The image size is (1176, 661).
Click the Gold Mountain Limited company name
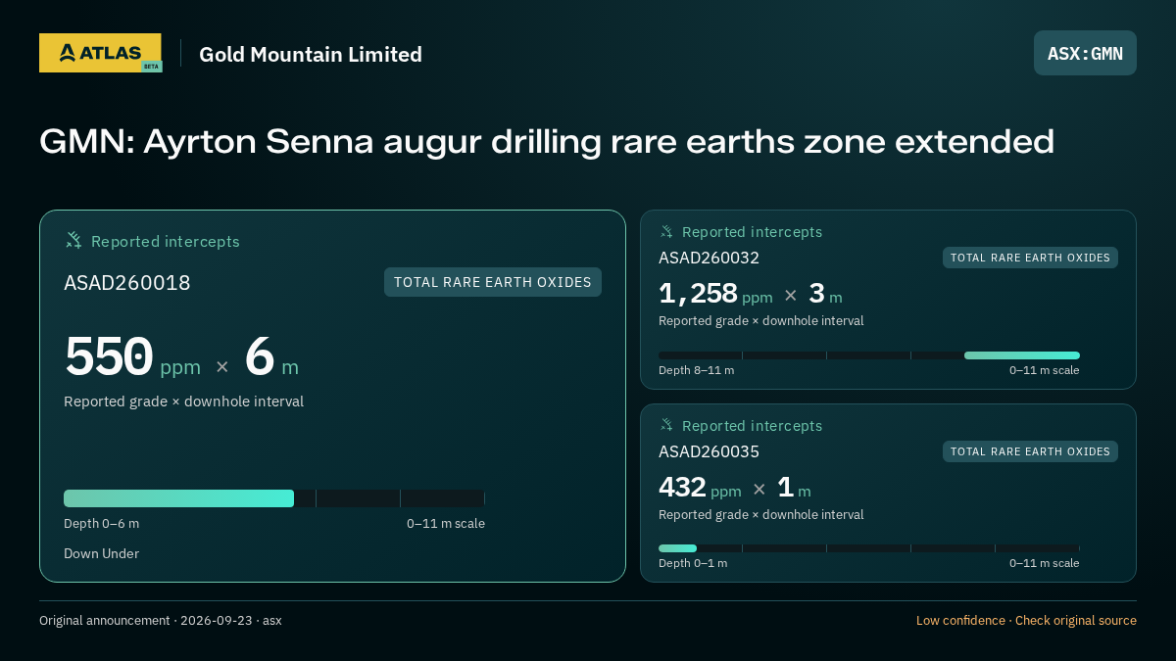pos(311,54)
